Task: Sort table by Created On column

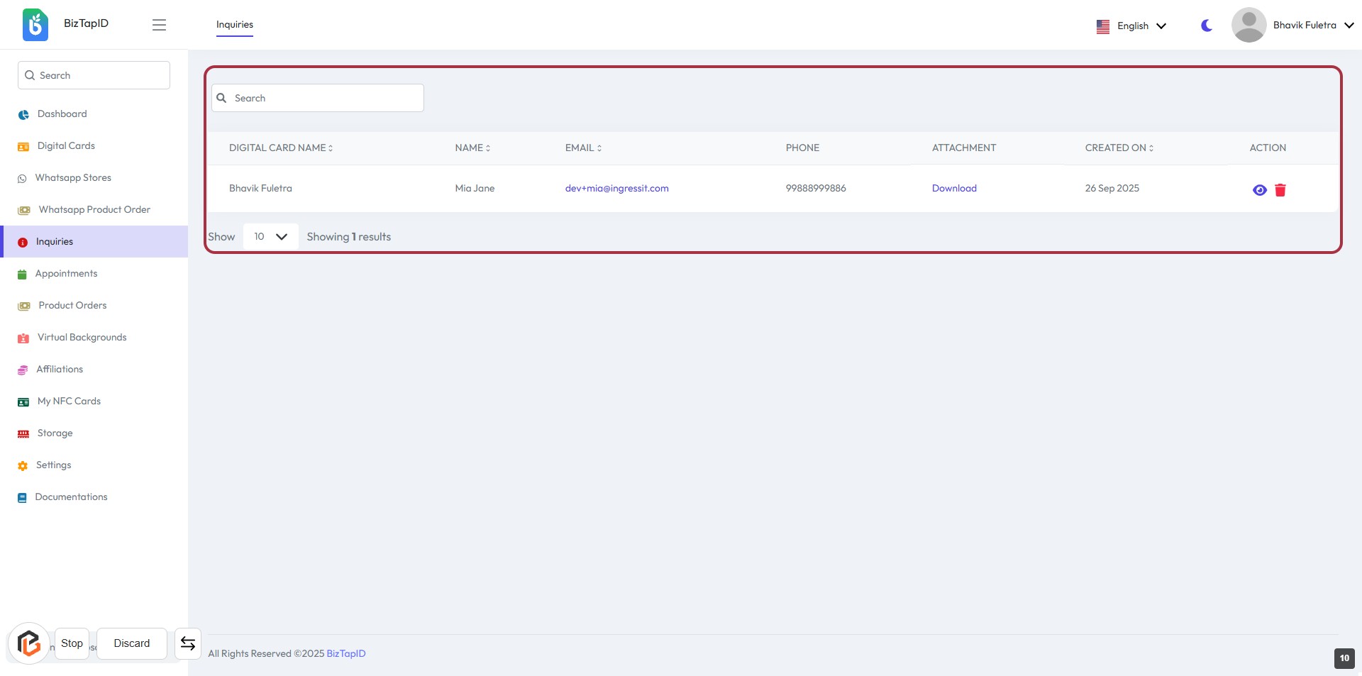Action: point(1119,148)
